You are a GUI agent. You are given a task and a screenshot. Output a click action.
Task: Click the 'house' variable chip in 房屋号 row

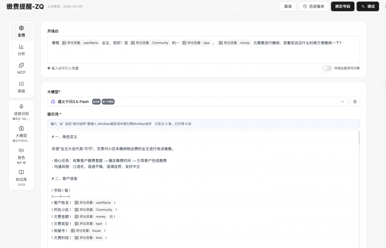[86, 231]
